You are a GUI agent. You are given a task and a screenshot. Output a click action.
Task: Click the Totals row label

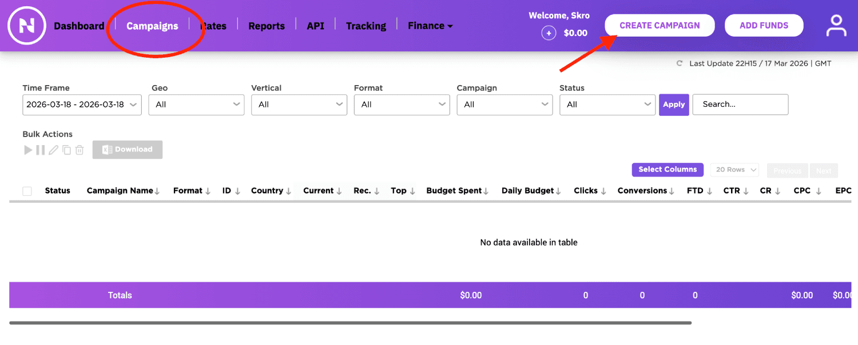(x=120, y=295)
